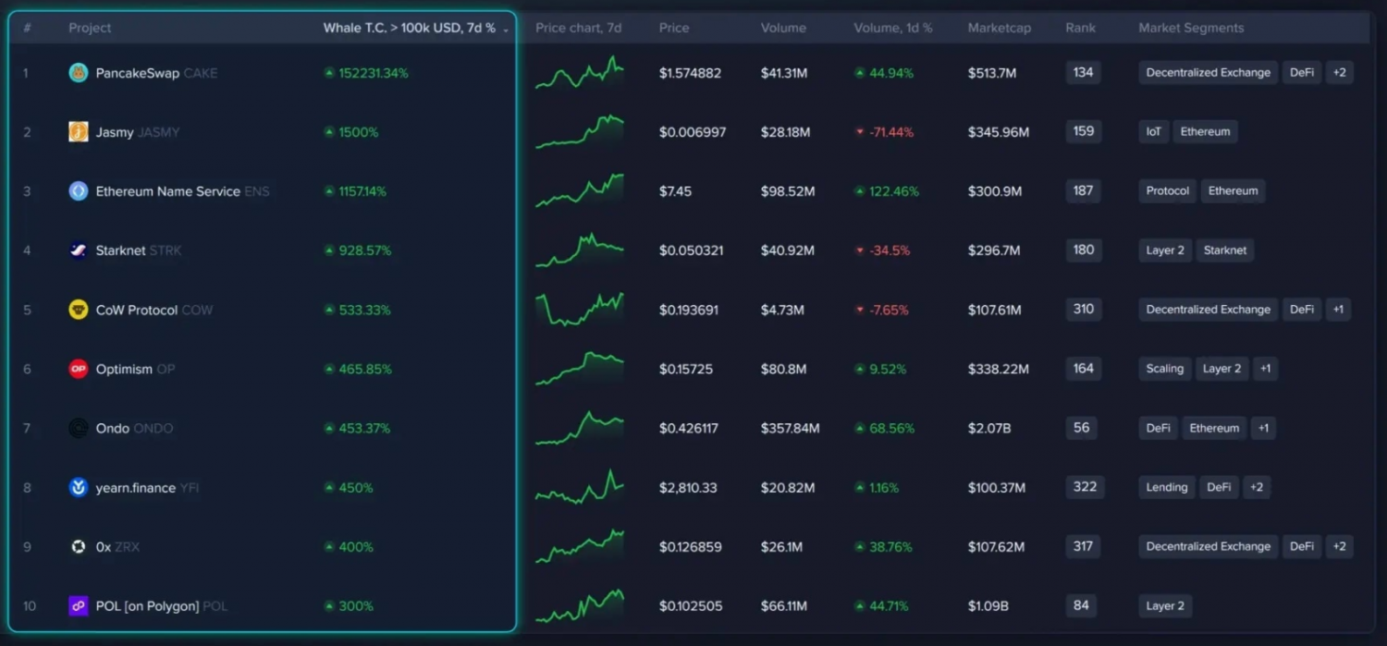Click the $357.84M volume value

pyautogui.click(x=791, y=428)
